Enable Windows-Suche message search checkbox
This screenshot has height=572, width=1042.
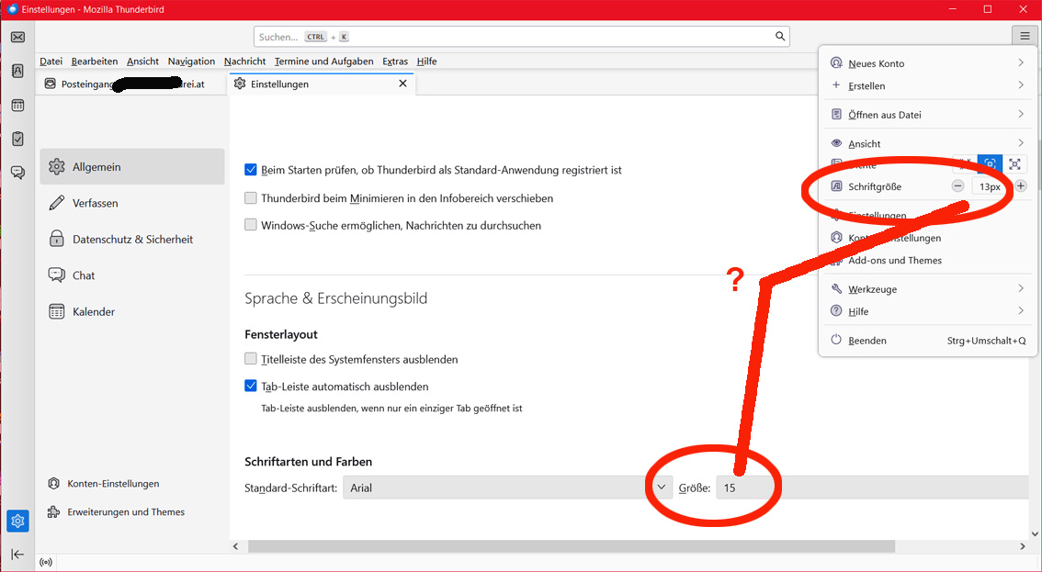point(251,225)
